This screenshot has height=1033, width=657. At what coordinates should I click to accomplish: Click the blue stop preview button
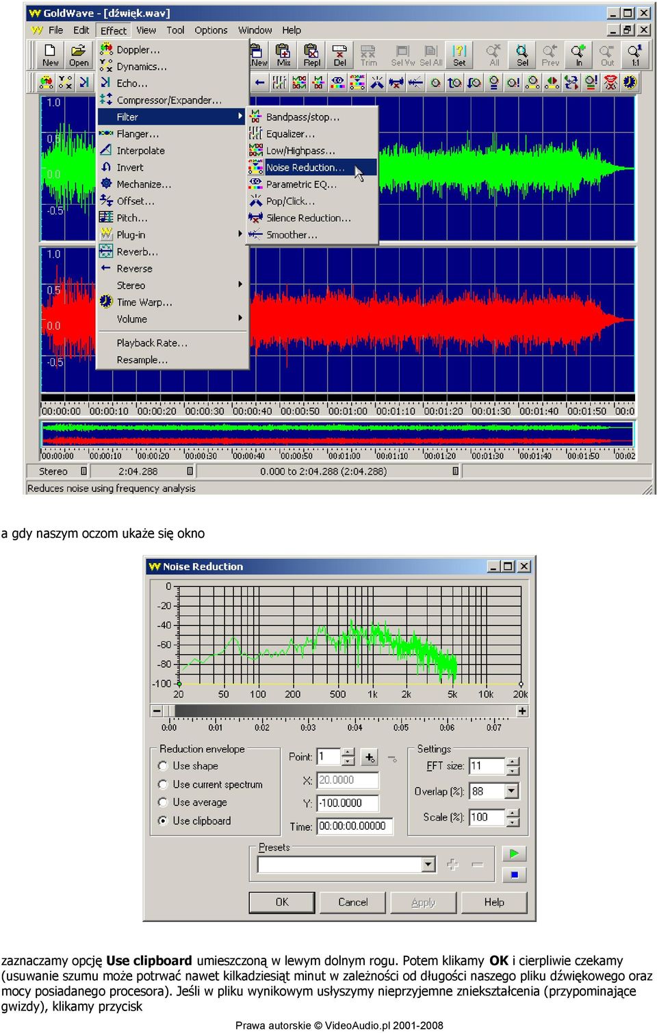pos(515,874)
